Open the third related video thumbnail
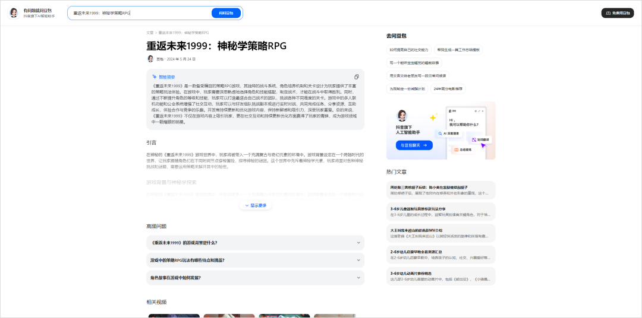Image resolution: width=642 pixels, height=318 pixels. [x=285, y=316]
